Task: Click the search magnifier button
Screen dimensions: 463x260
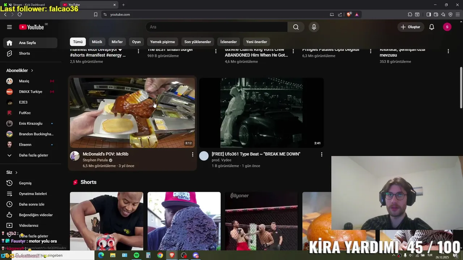Action: tap(296, 27)
